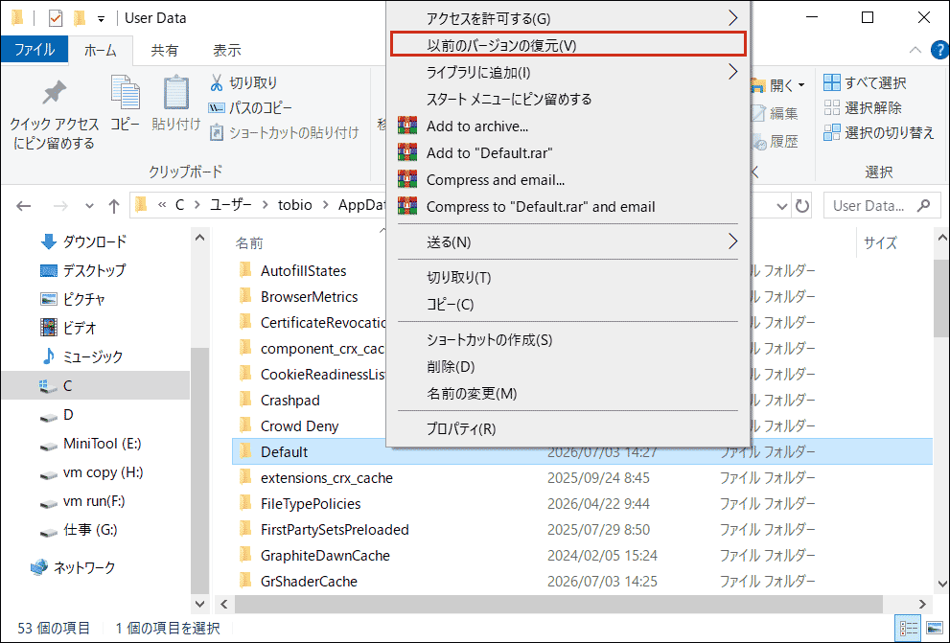Click the ダウンロード download arrow icon
Viewport: 950px width, 643px height.
(49, 242)
